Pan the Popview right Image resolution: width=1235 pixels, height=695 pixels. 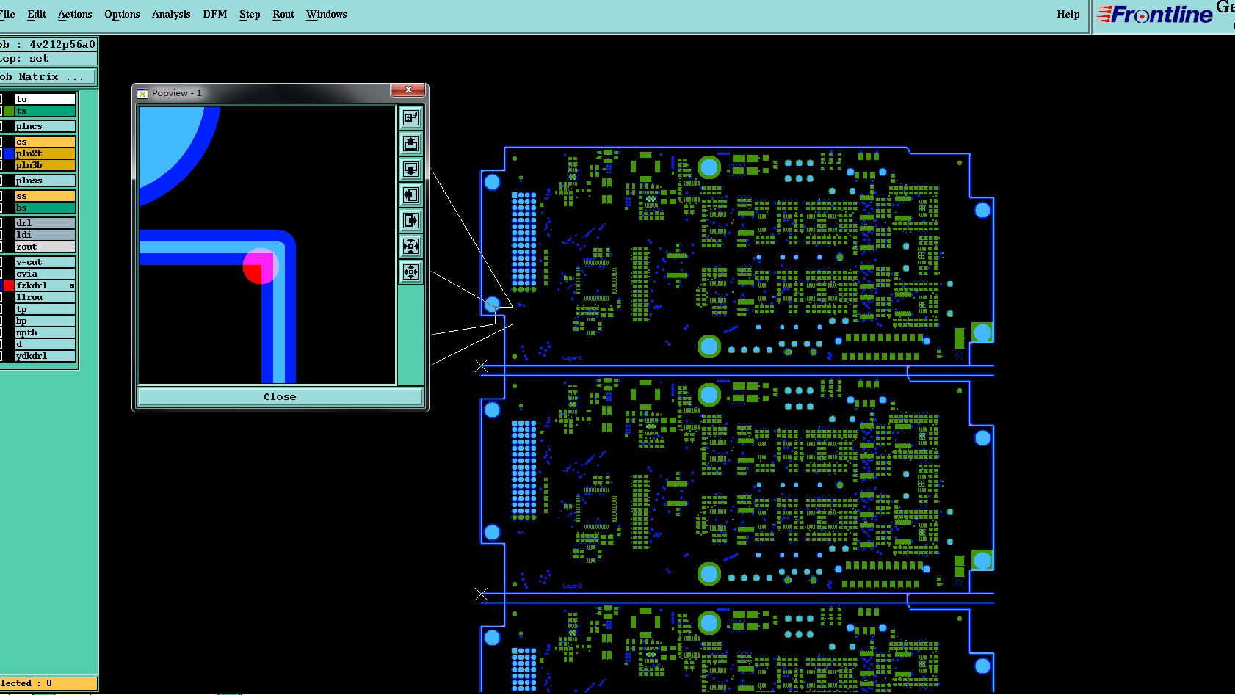pos(410,220)
